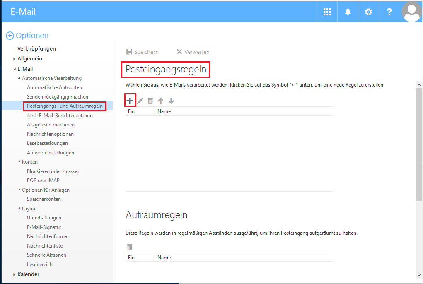The height and width of the screenshot is (284, 423).
Task: Discard changes with Verwerfen
Action: (x=193, y=51)
